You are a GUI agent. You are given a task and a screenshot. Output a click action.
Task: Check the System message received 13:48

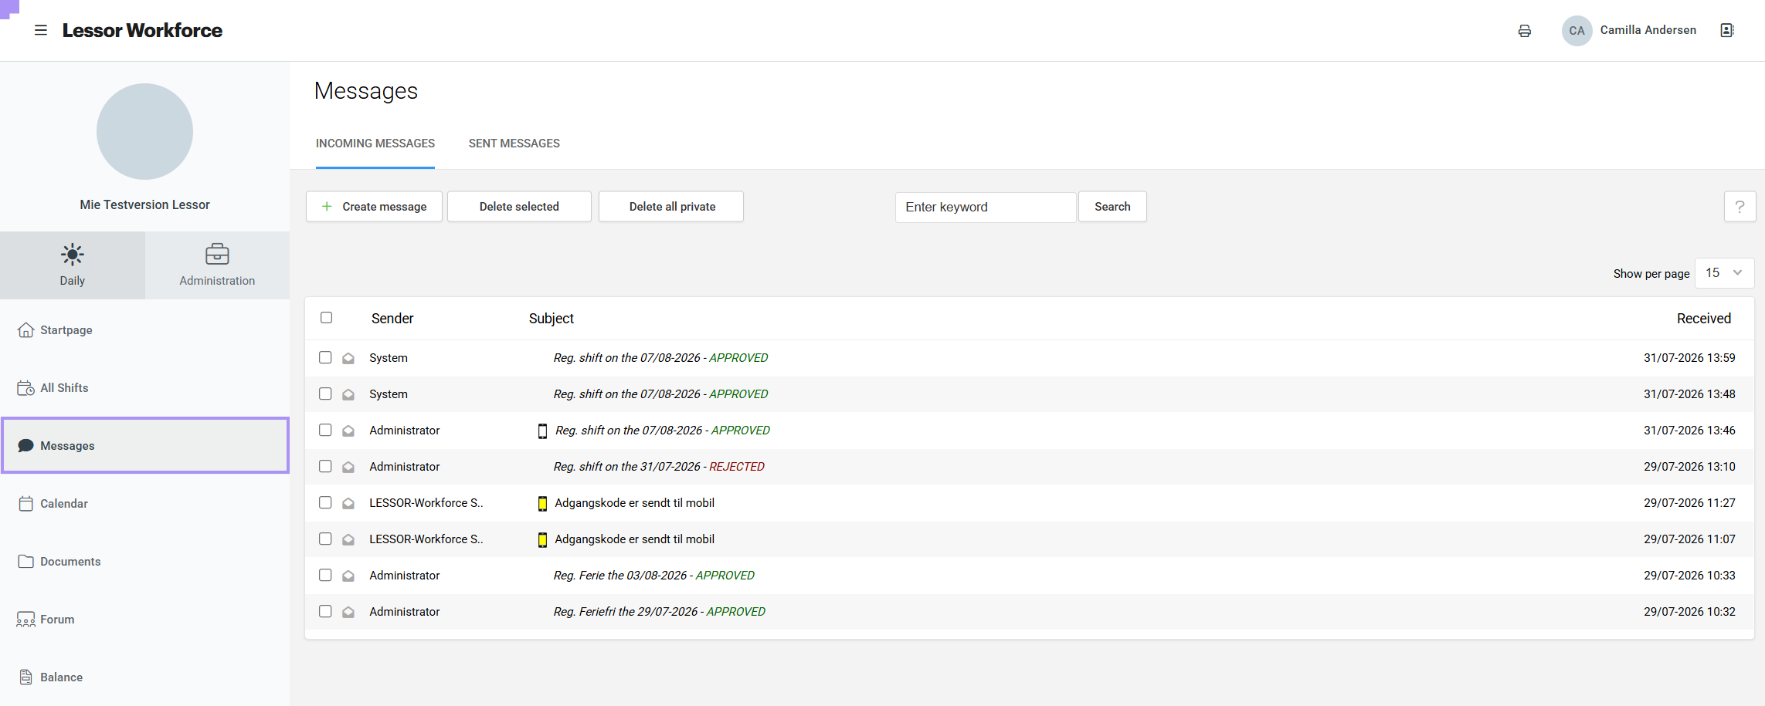(x=325, y=394)
